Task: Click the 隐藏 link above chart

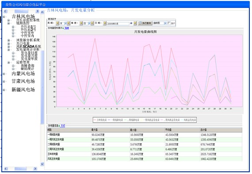Action: pos(67,28)
